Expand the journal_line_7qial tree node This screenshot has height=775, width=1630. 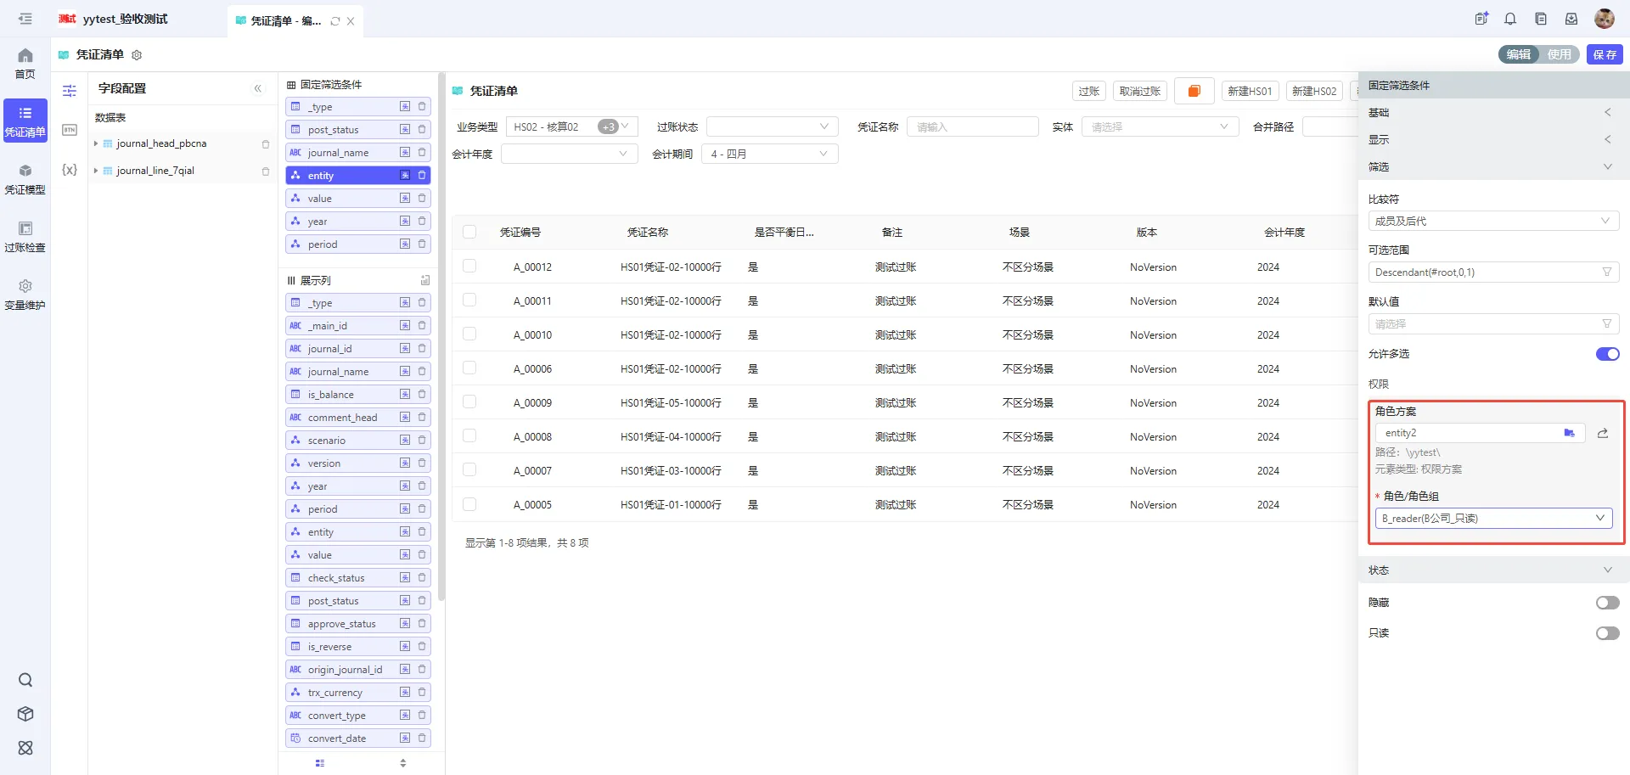point(96,171)
